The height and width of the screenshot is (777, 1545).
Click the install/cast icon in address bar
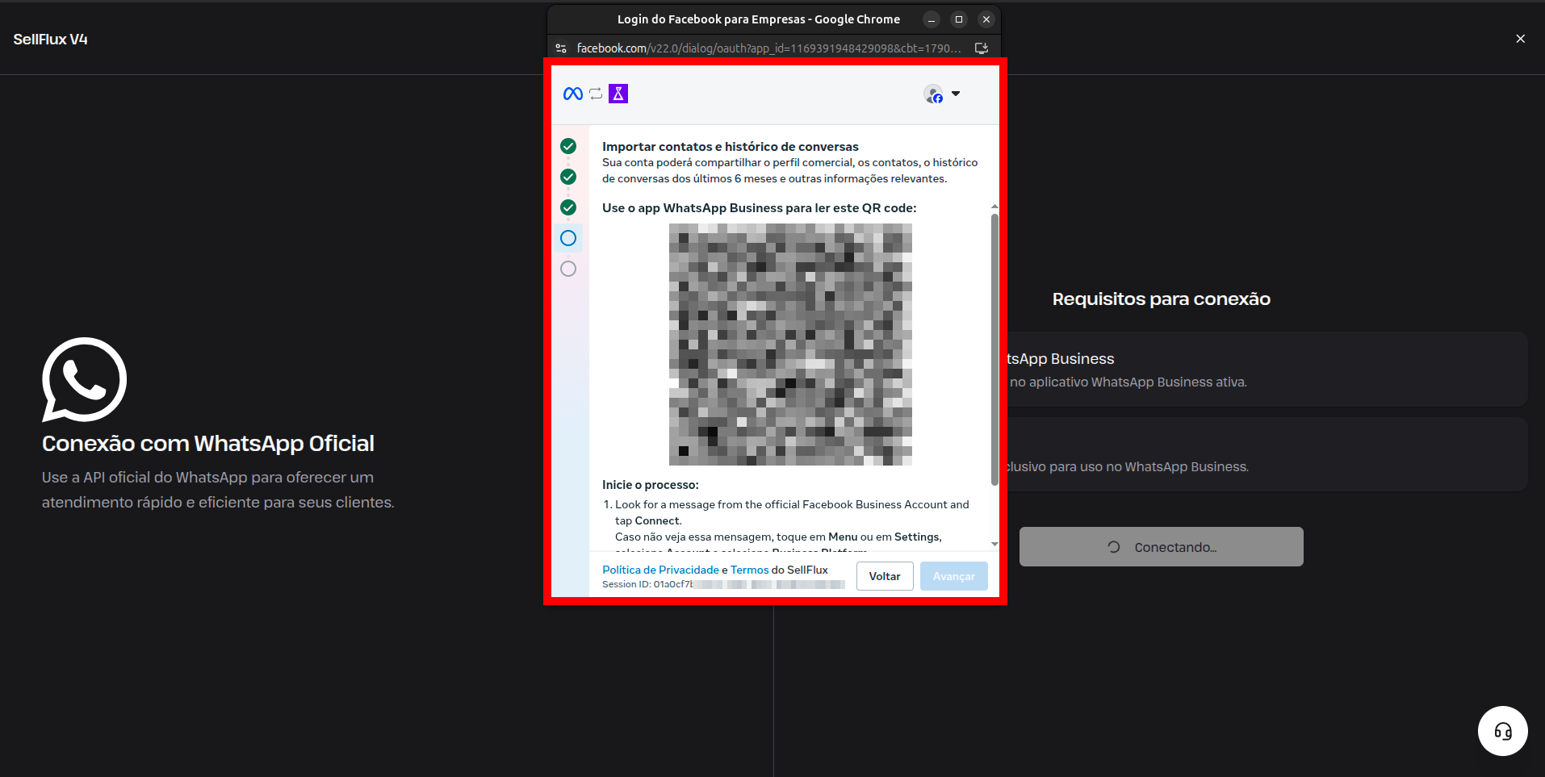982,48
